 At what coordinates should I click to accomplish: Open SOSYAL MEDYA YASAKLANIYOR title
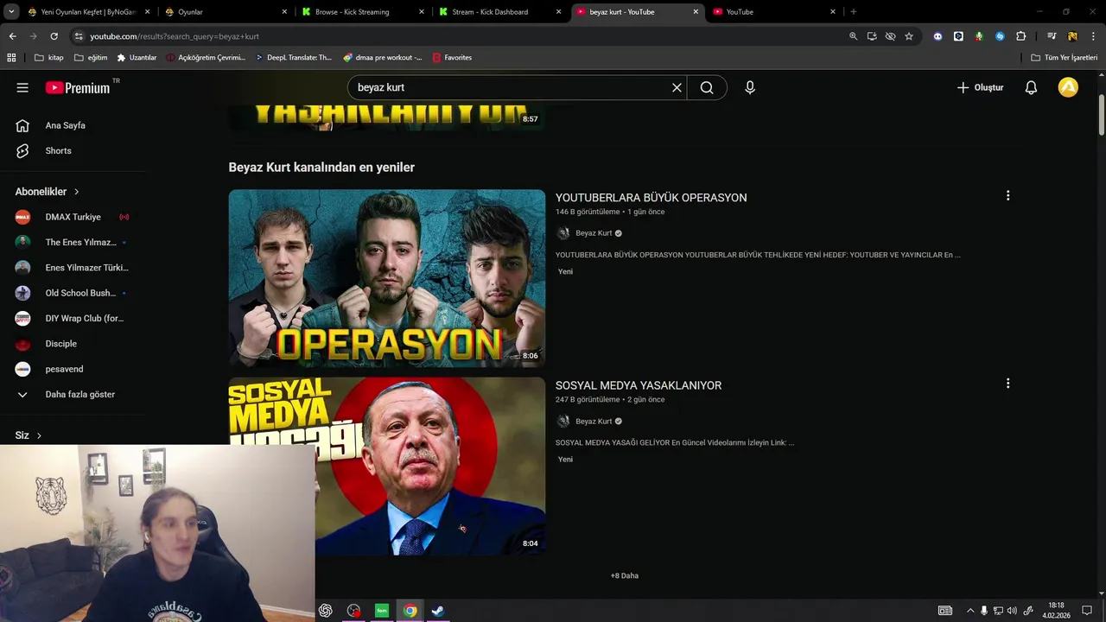pos(639,385)
